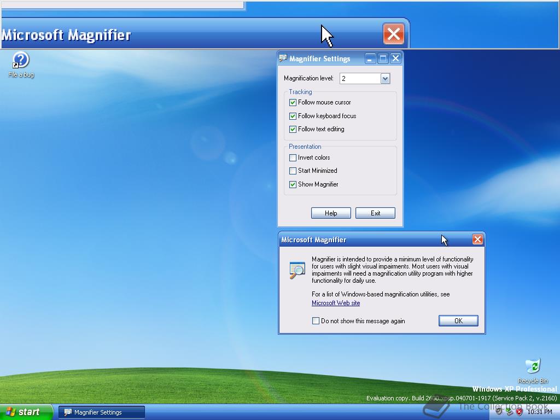Image resolution: width=560 pixels, height=420 pixels.
Task: Click the large magnified red close button
Action: click(393, 34)
